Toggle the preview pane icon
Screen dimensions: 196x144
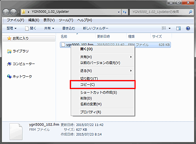pyautogui.click(x=178, y=28)
